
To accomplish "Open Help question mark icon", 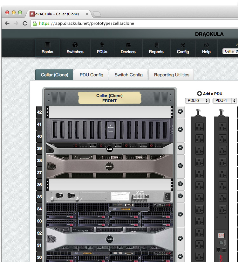I will coord(206,45).
